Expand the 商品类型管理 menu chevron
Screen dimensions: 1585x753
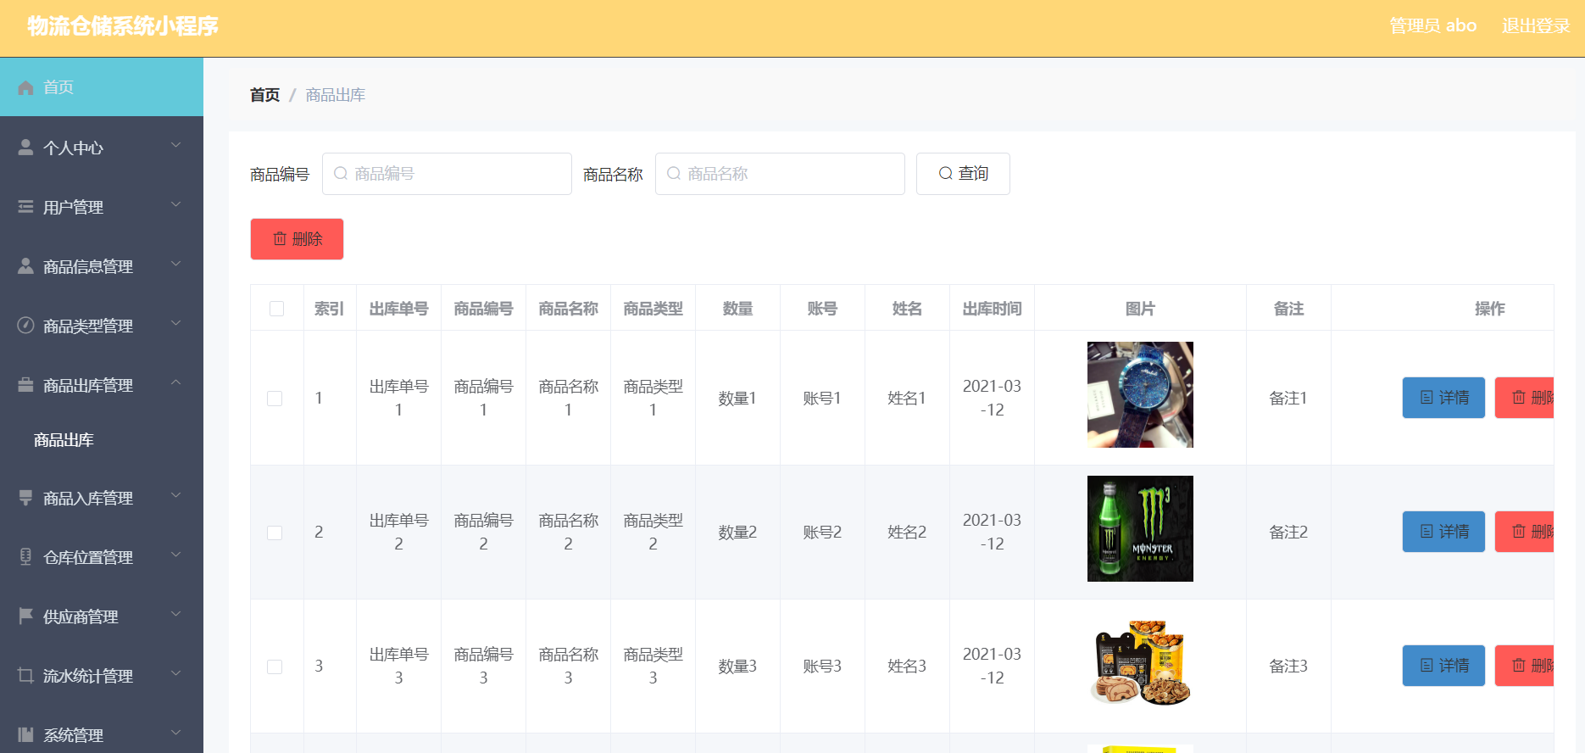pyautogui.click(x=176, y=324)
